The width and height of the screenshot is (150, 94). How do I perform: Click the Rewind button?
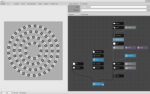[23, 93]
